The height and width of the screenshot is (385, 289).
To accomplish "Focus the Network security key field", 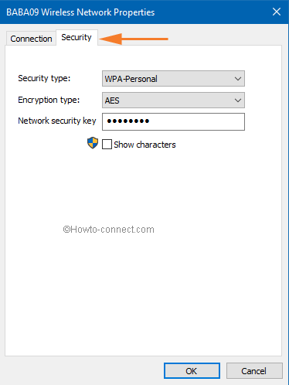I will click(173, 121).
